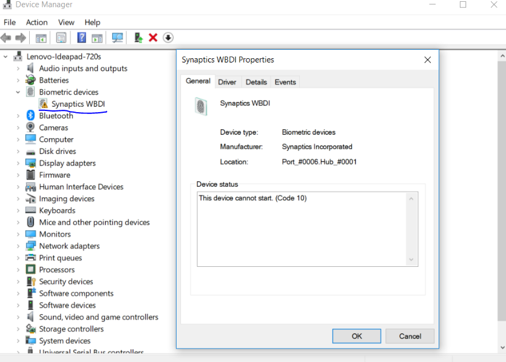Screen dimensions: 506x362
Task: Click the Back arrow toolbar icon
Action: 6,38
